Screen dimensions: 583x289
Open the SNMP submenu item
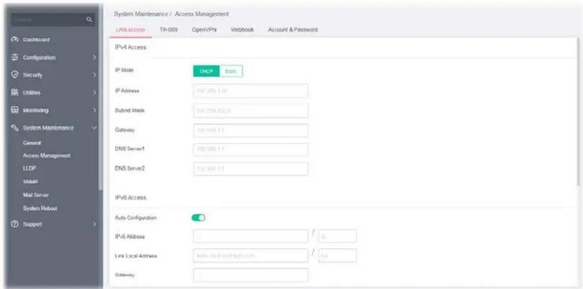coord(29,182)
